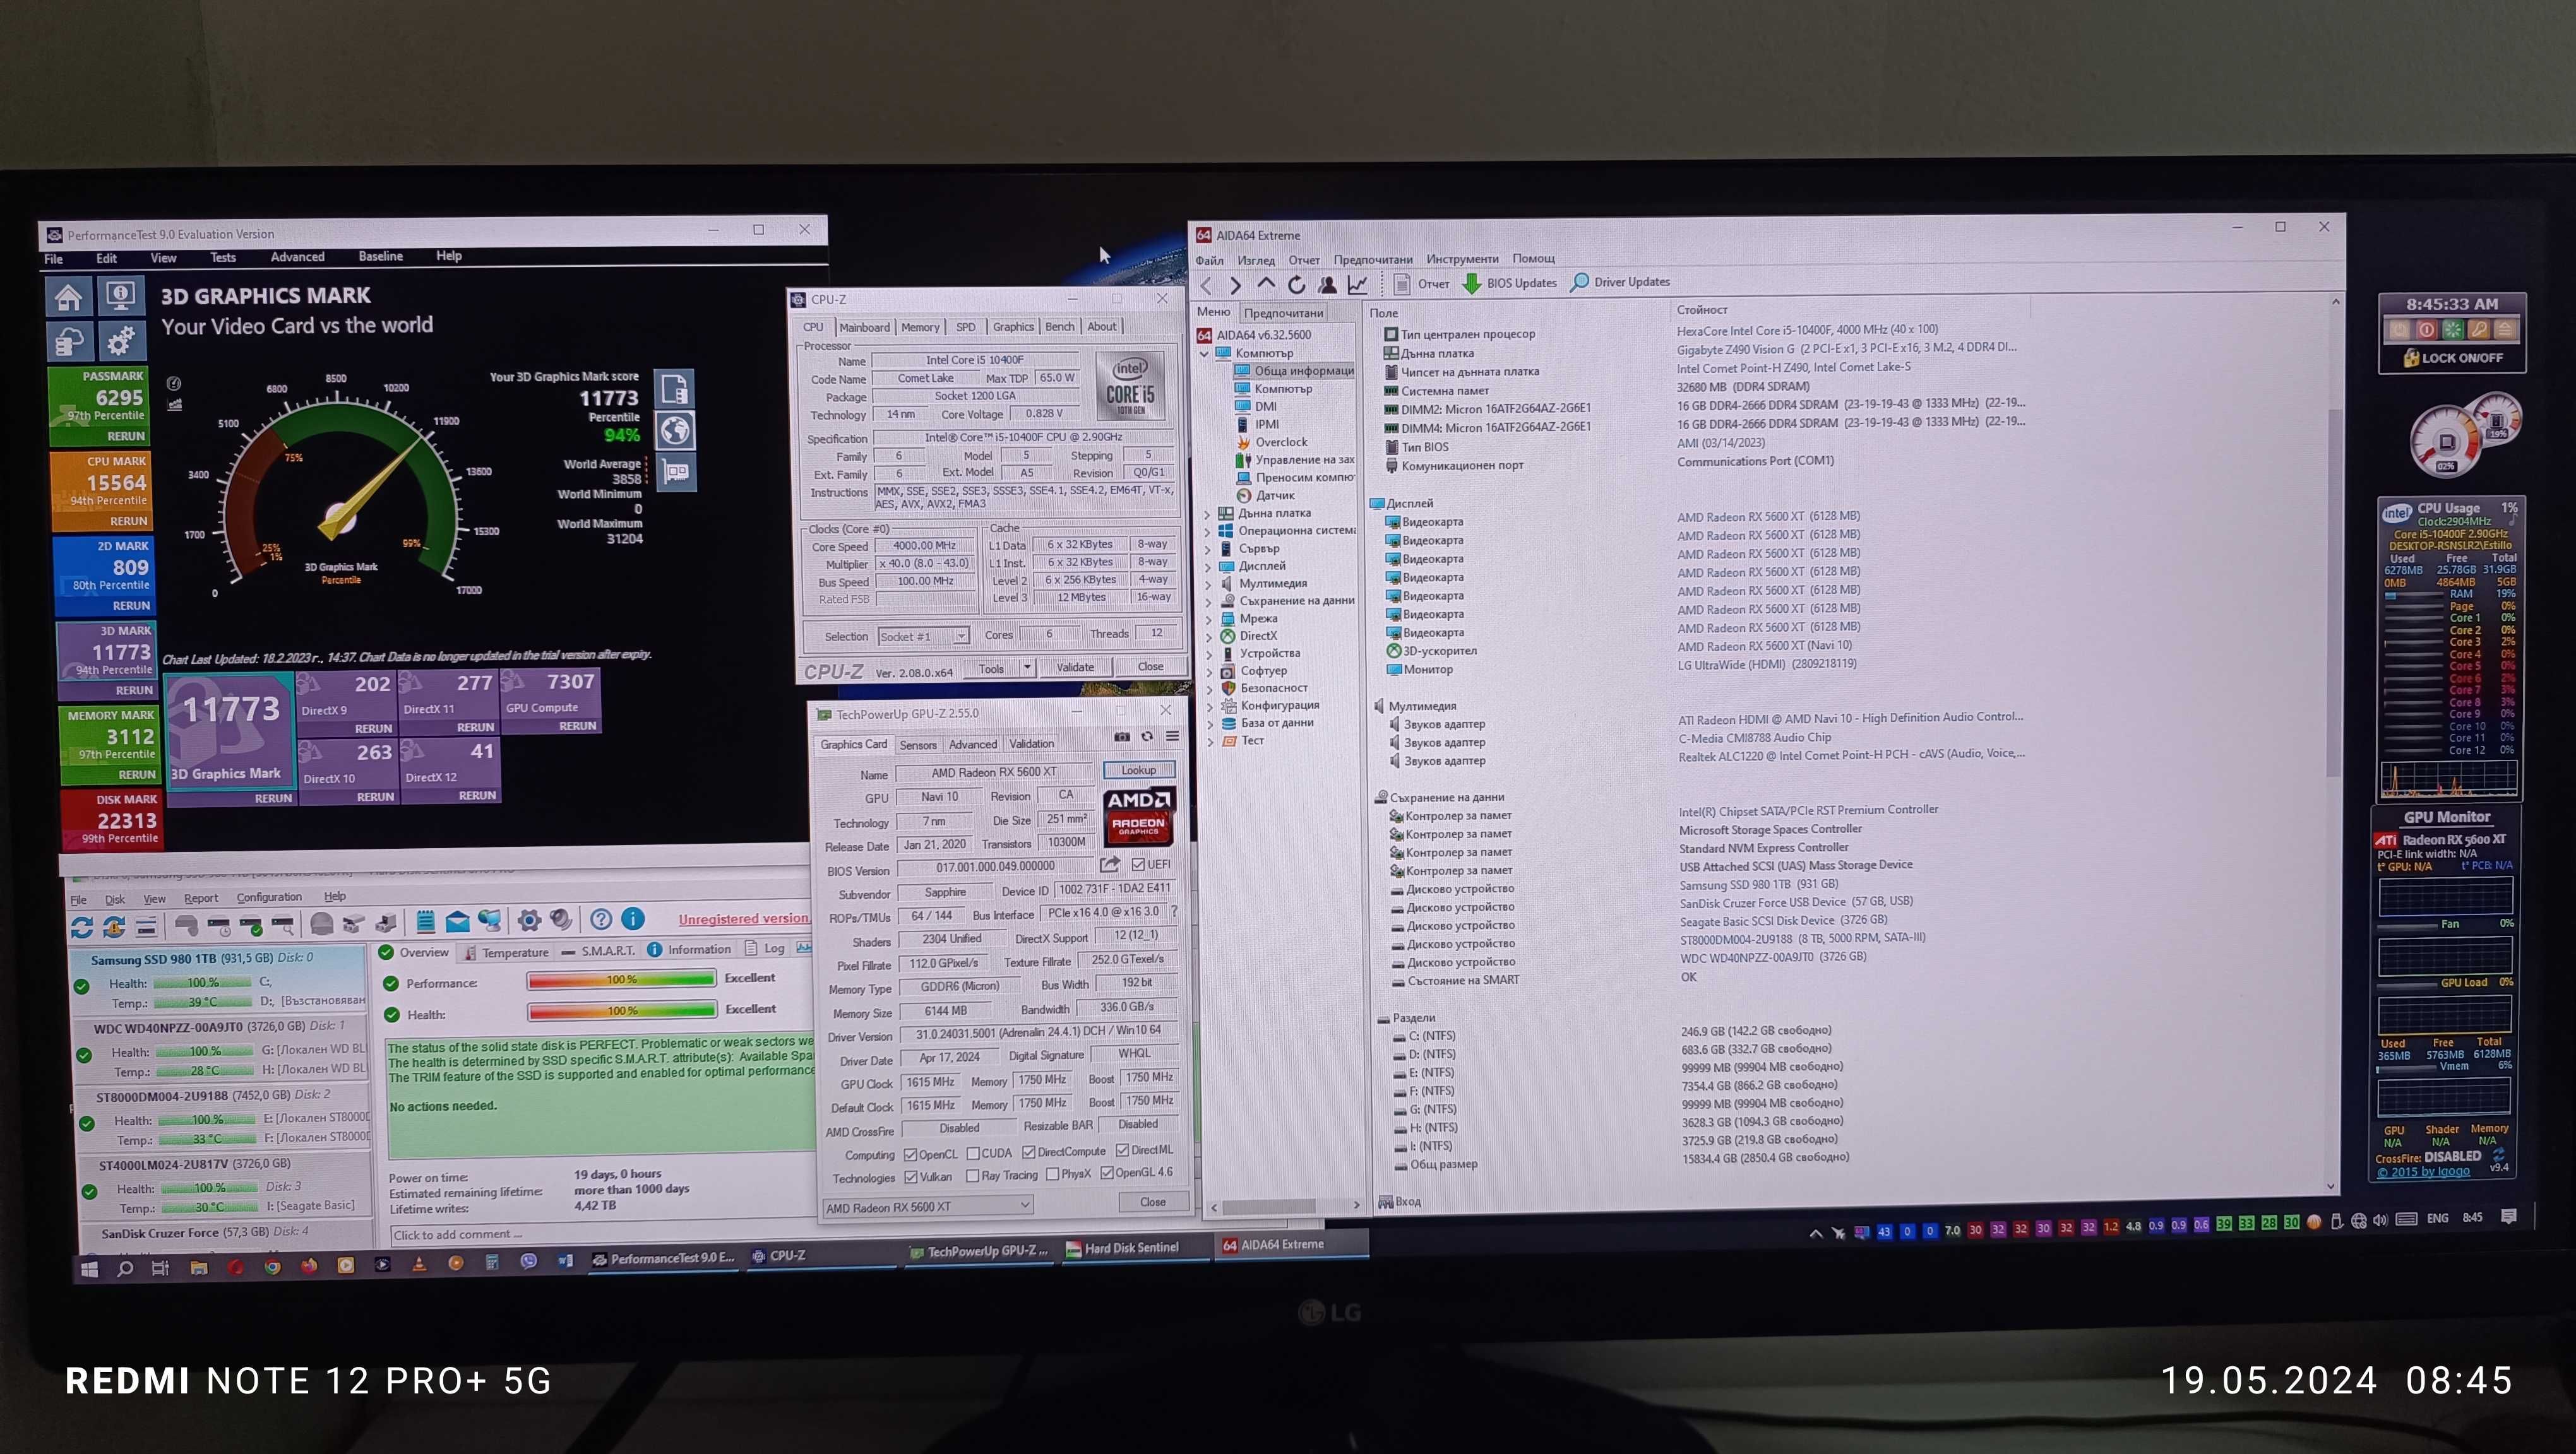Click Validate button in CPU-Z
This screenshot has width=2576, height=1454.
(1076, 668)
